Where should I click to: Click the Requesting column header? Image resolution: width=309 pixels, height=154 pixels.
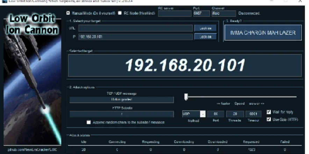pyautogui.click(x=151, y=142)
